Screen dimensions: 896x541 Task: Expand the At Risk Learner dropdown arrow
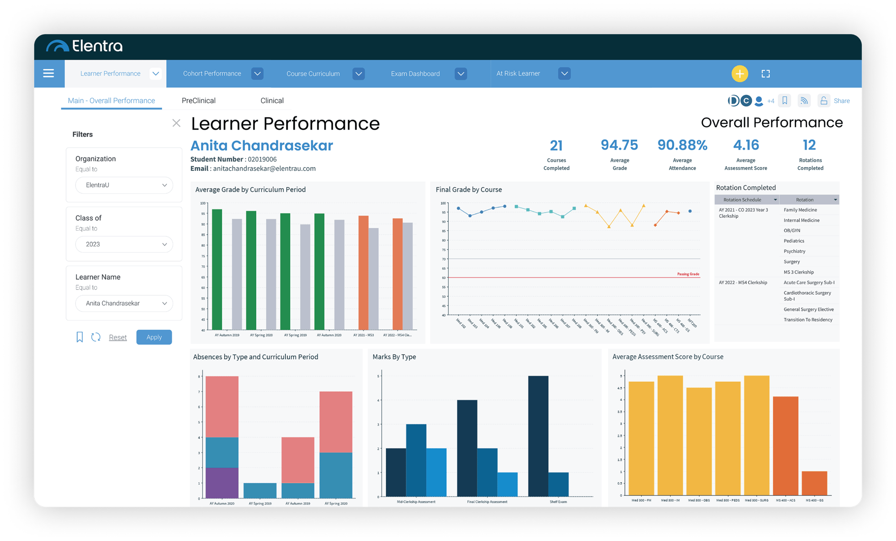[x=564, y=74]
